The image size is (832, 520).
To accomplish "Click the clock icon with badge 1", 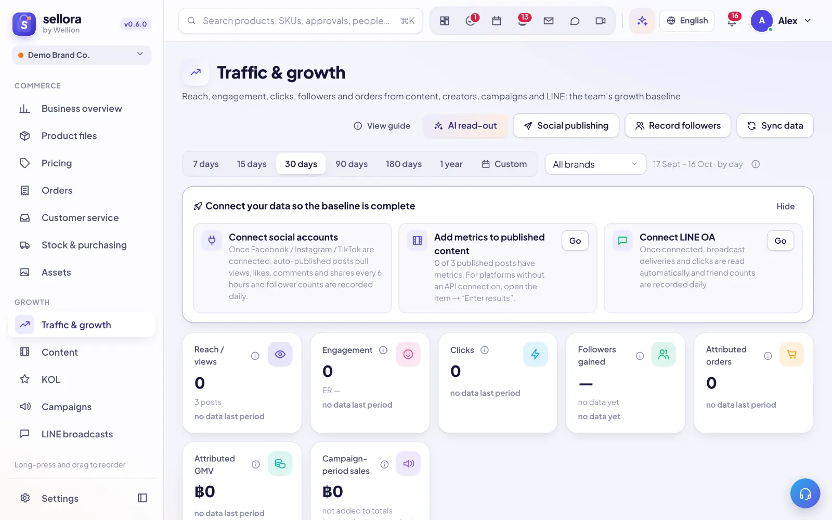I will pos(471,21).
